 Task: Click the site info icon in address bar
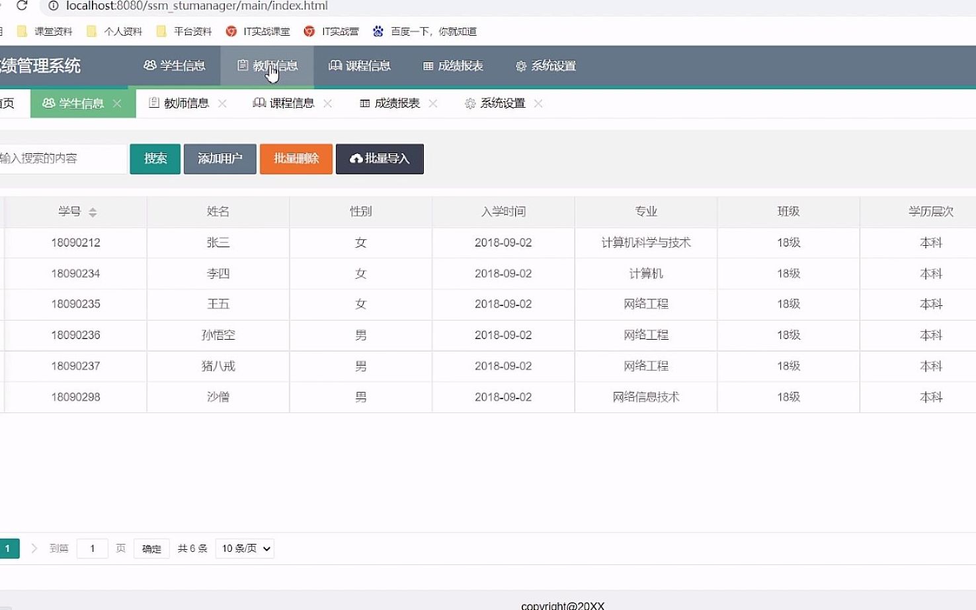54,5
